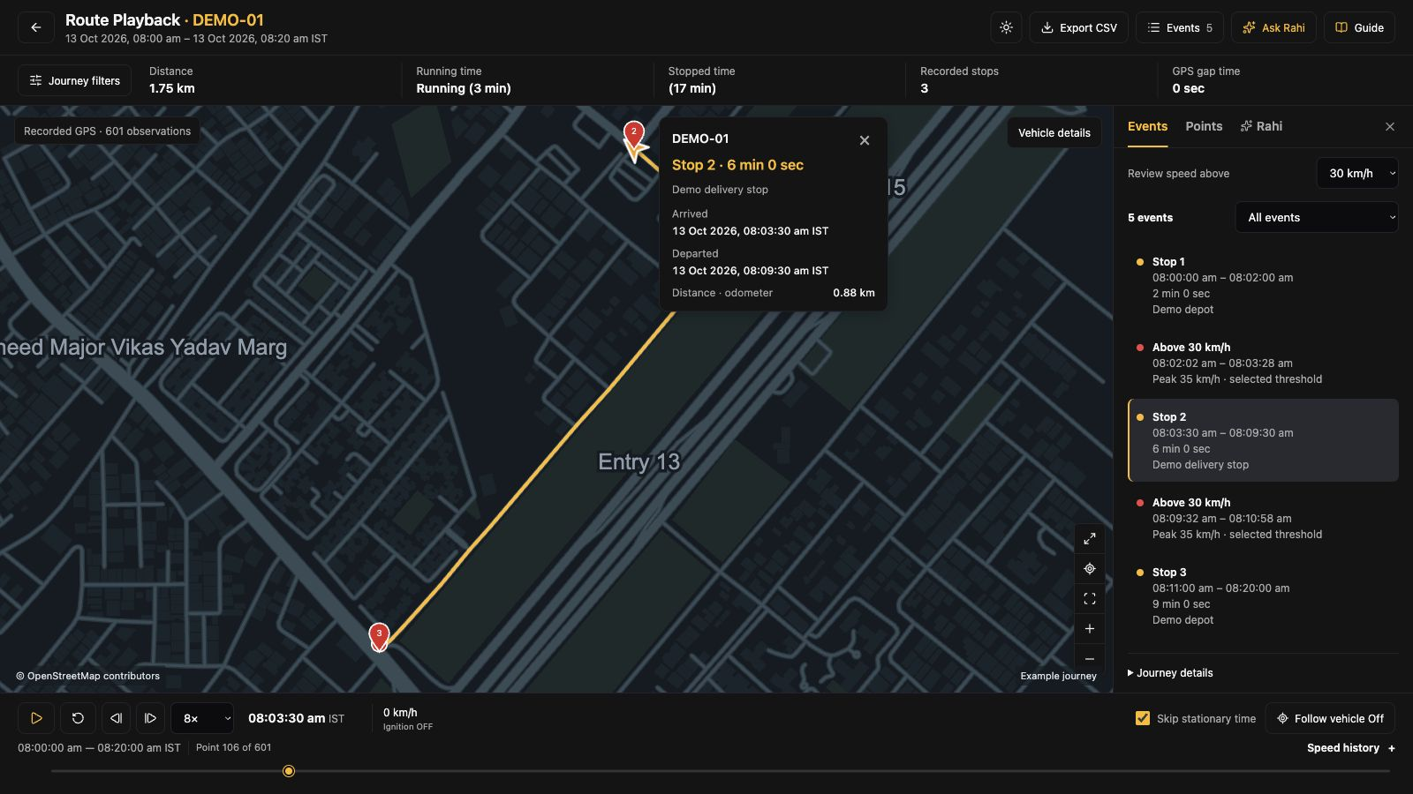Click the expand map arrows icon
Viewport: 1413px width, 794px height.
pyautogui.click(x=1090, y=538)
